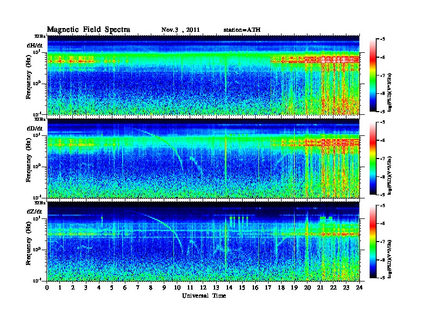Click hour 7 on the Universal Time axis
Viewport: 428px width, 330px height.
point(138,287)
